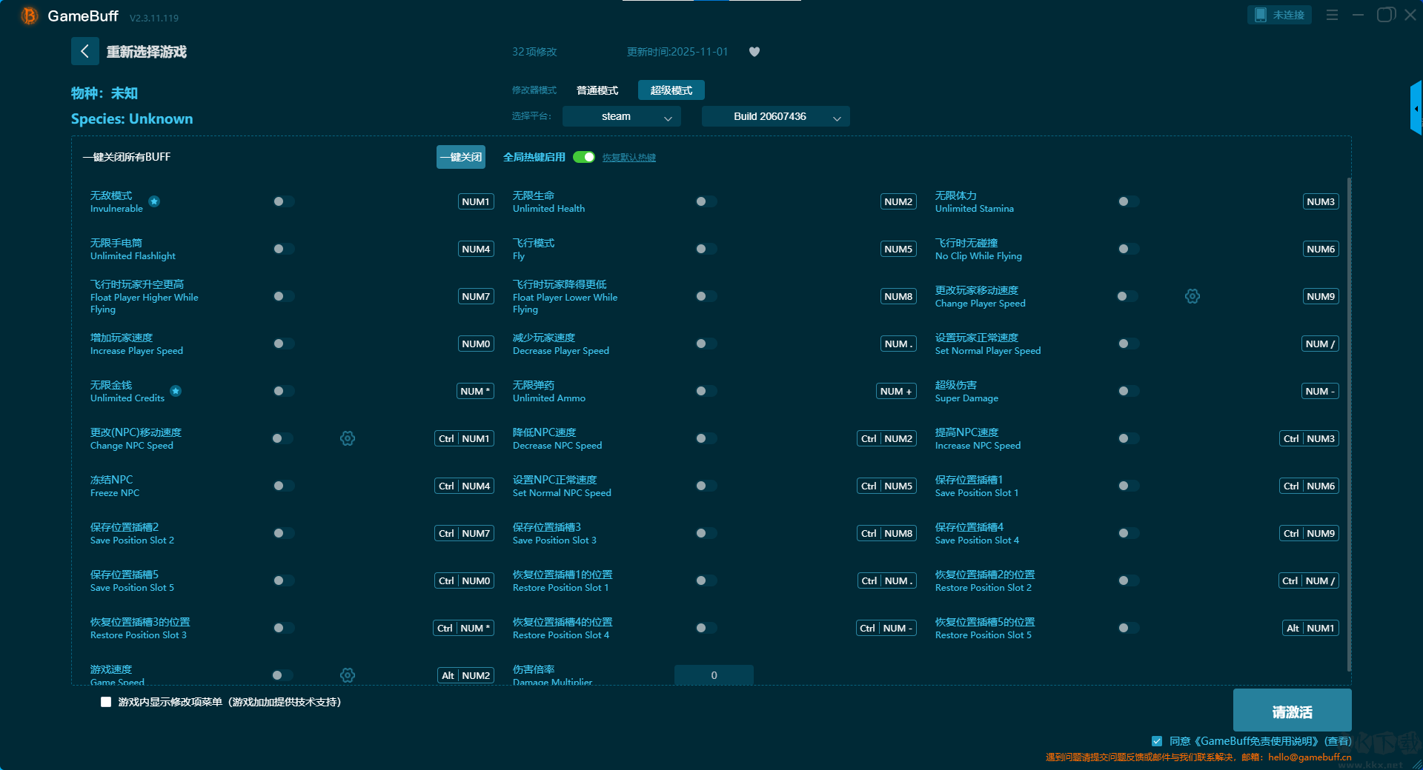
Task: Click the heart favorite icon
Action: (x=754, y=52)
